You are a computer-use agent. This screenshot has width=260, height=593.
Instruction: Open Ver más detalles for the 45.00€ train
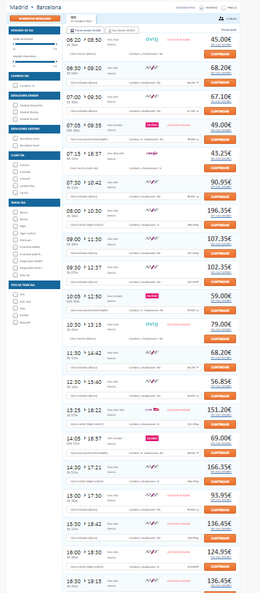221,45
